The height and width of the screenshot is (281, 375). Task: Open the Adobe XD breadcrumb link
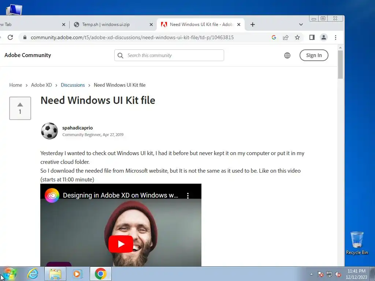pyautogui.click(x=41, y=85)
